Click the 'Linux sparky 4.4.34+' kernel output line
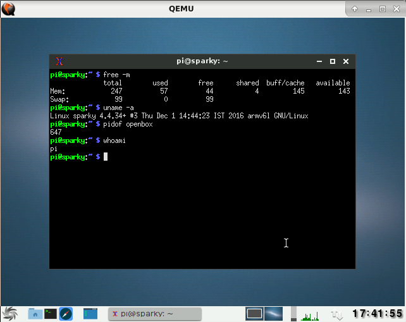The height and width of the screenshot is (322, 406). click(x=179, y=116)
